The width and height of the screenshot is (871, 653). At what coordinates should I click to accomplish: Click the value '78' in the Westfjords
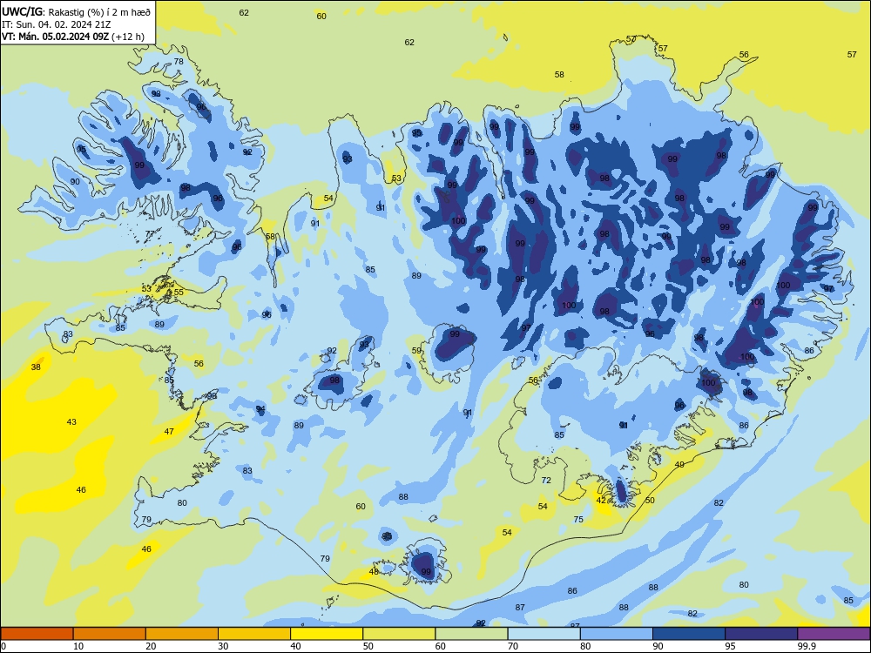(x=179, y=62)
